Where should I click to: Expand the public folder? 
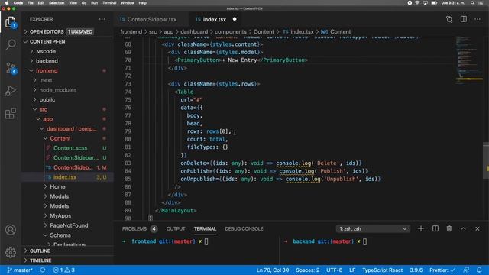pos(47,99)
